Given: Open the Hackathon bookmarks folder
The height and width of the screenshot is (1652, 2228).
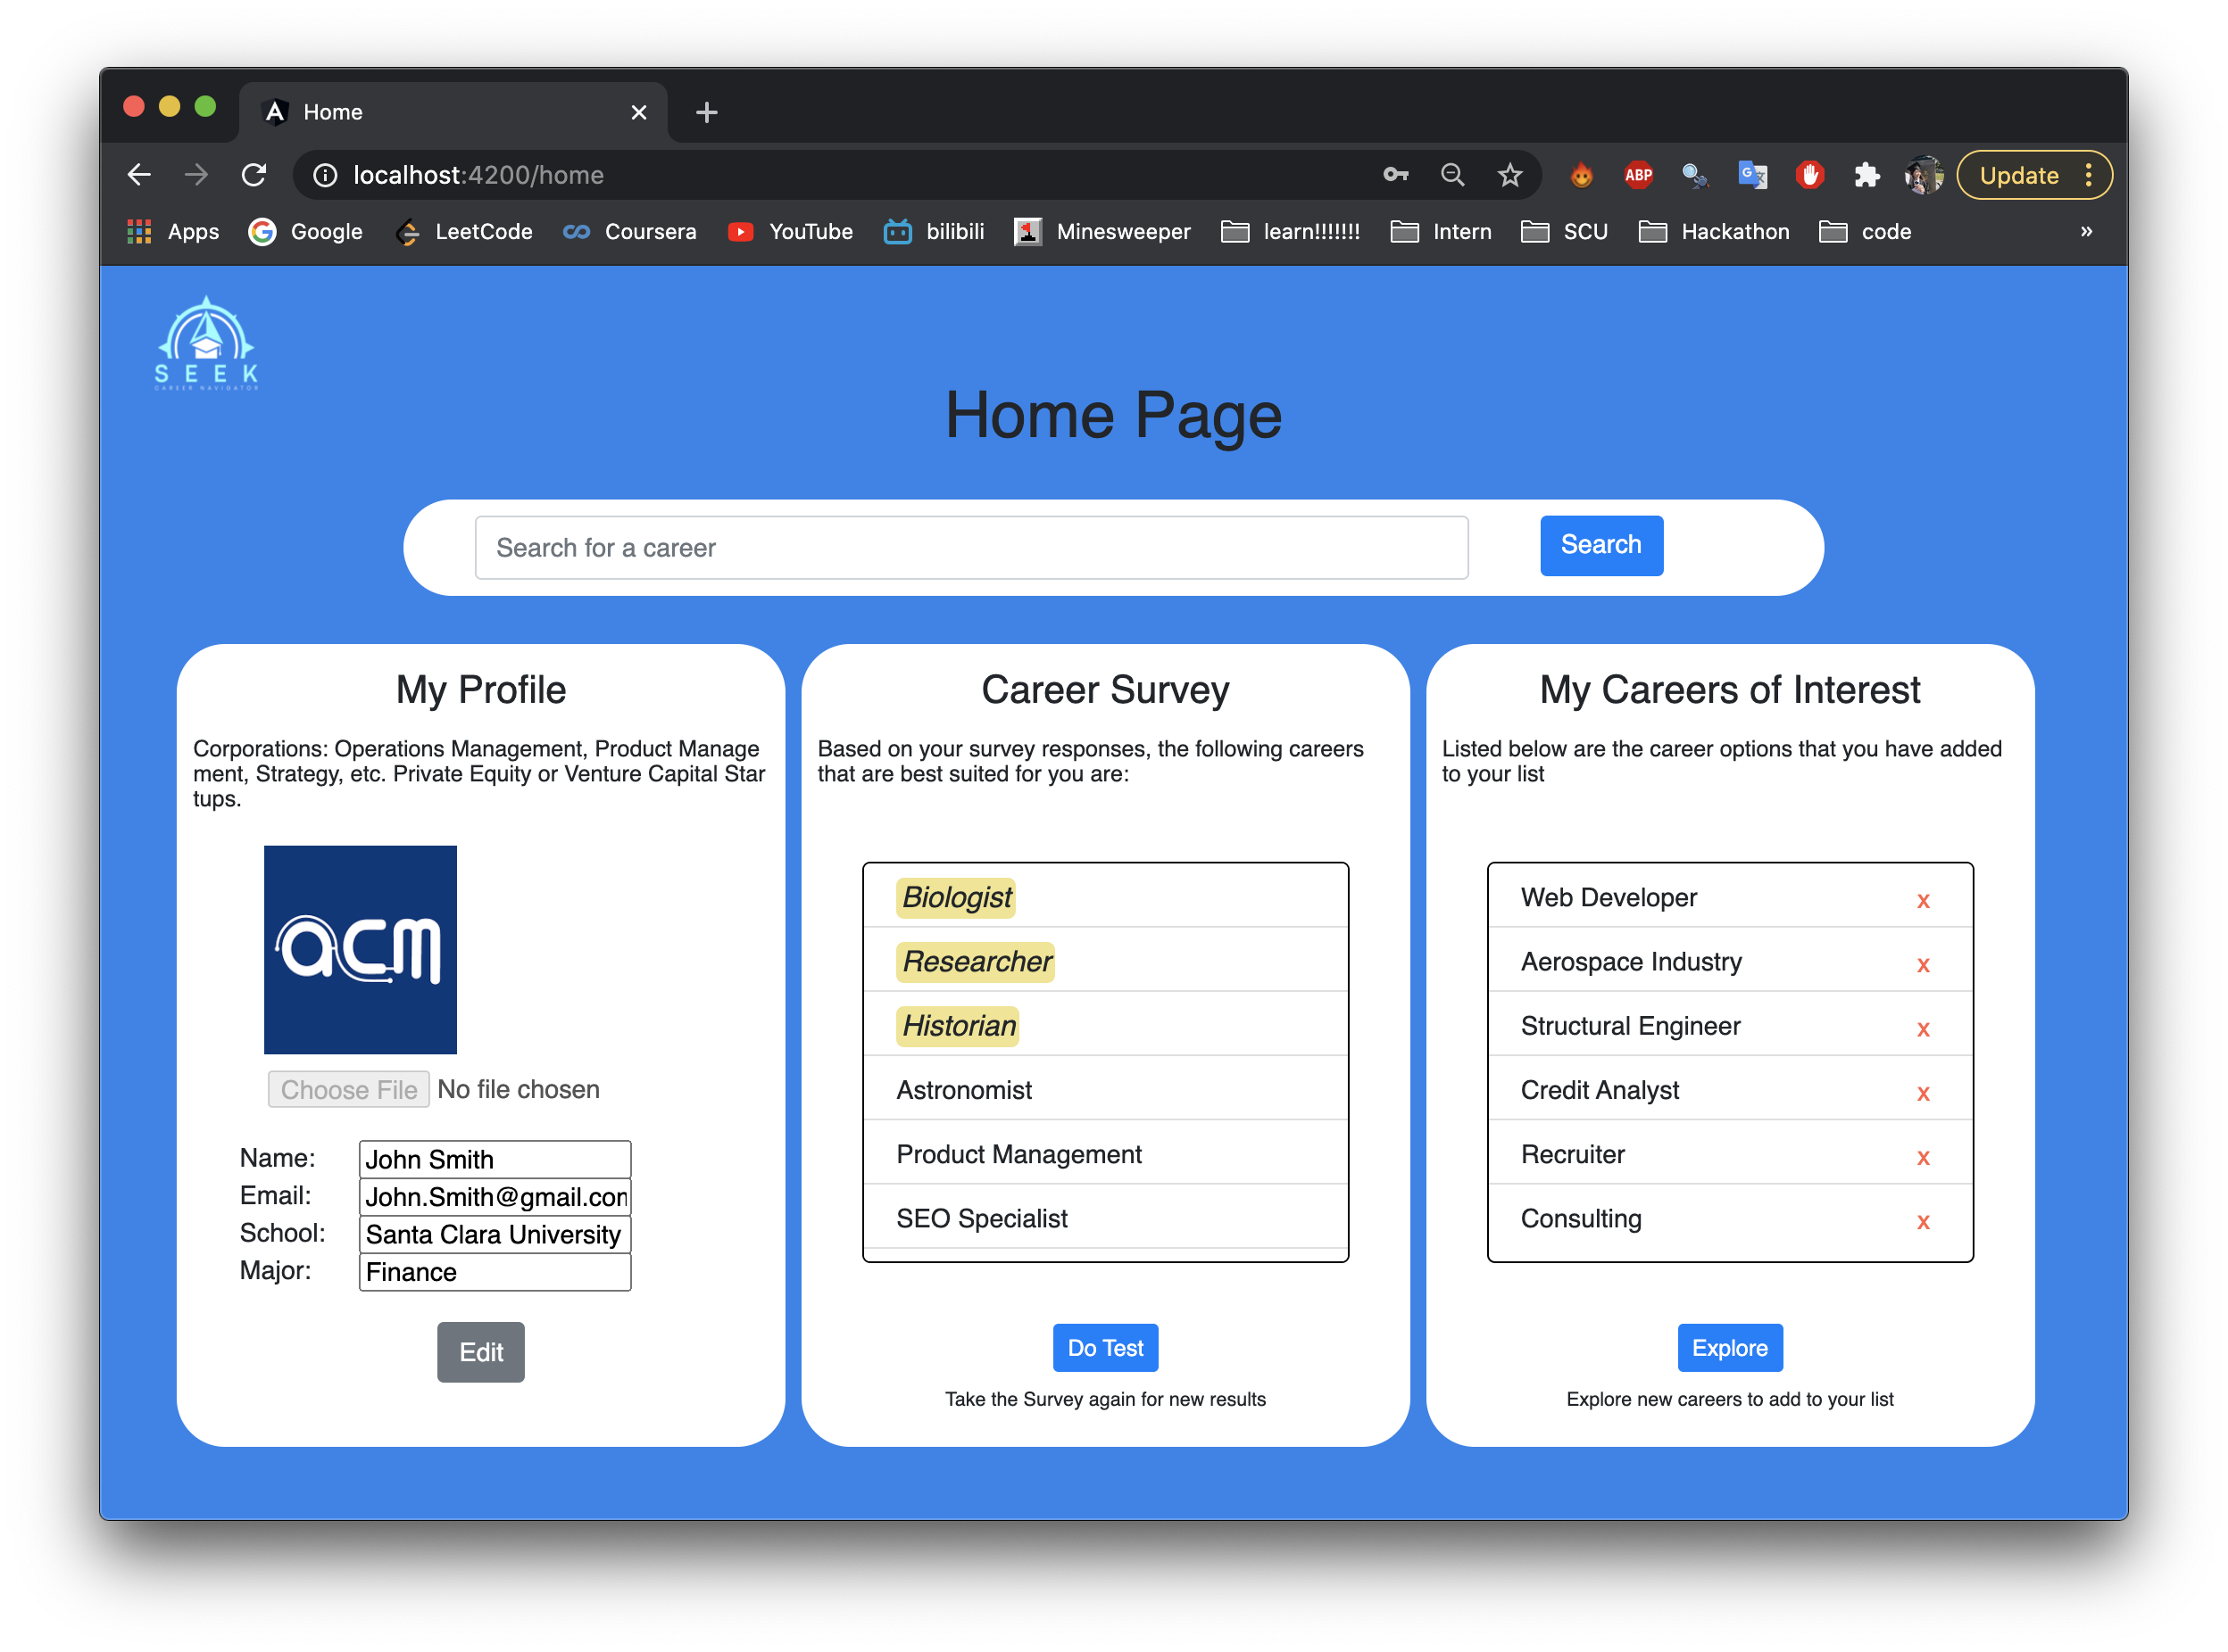Looking at the screenshot, I should [x=1714, y=231].
